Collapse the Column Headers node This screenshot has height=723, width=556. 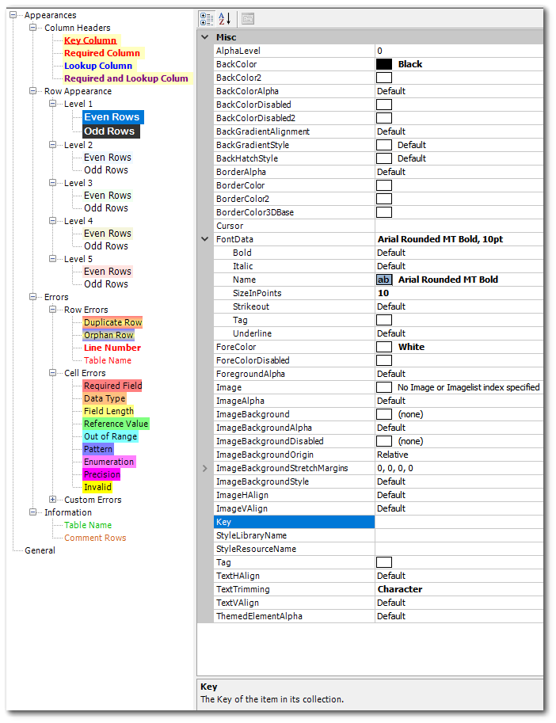pos(33,28)
